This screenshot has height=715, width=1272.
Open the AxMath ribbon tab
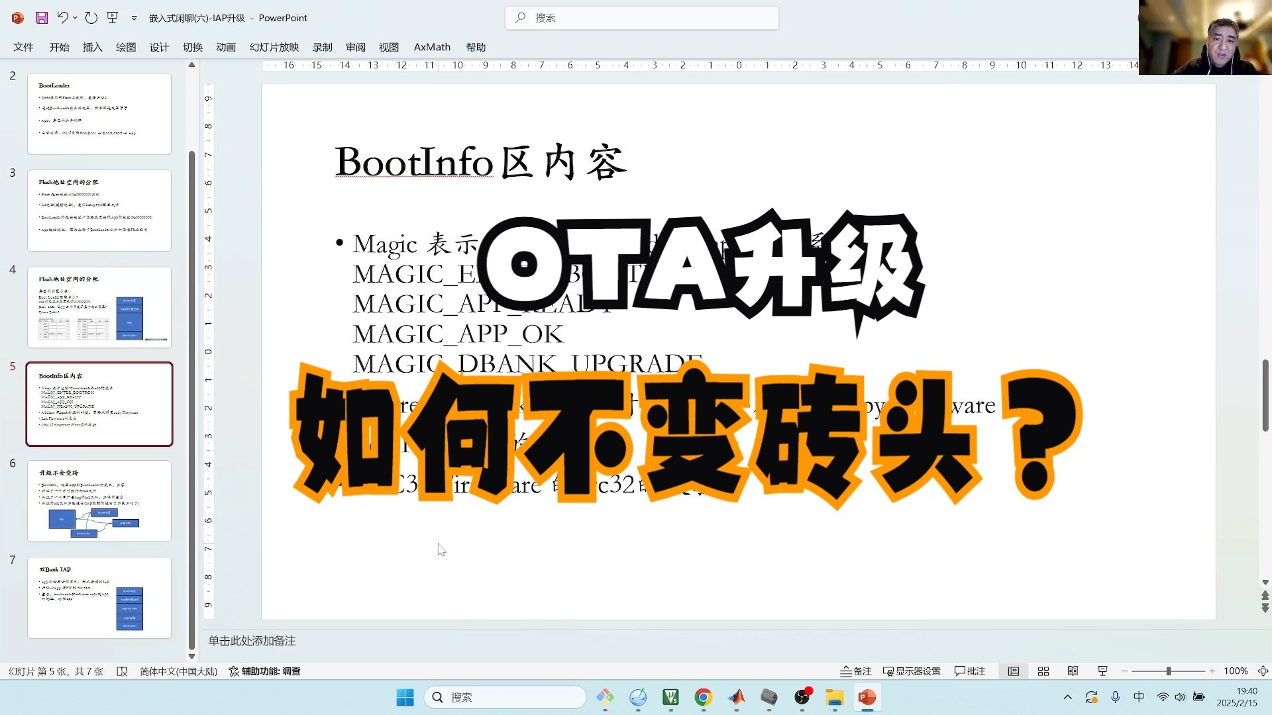(432, 47)
